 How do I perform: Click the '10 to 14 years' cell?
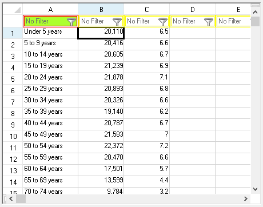click(50, 56)
